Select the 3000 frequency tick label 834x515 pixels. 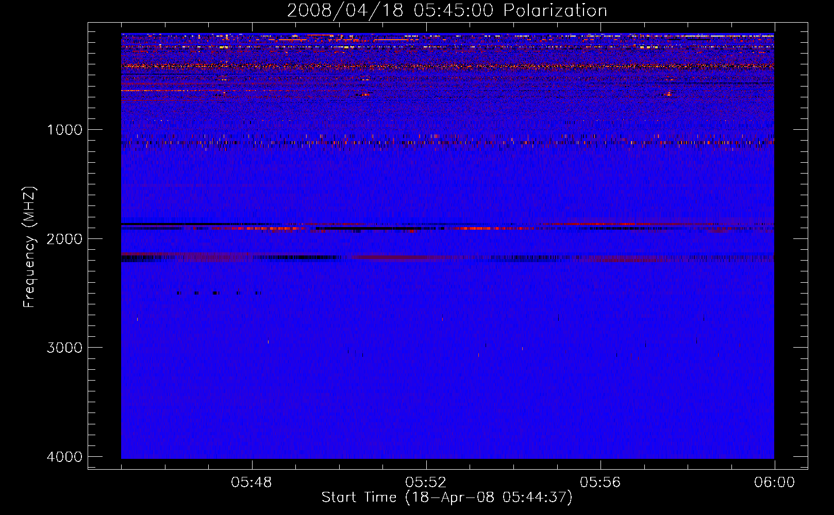pyautogui.click(x=64, y=348)
